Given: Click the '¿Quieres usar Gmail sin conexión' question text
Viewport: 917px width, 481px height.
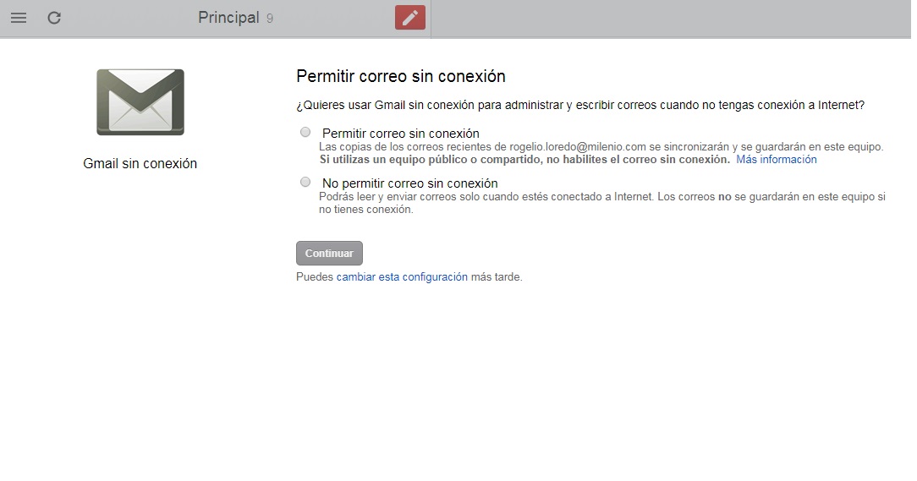Looking at the screenshot, I should coord(579,106).
